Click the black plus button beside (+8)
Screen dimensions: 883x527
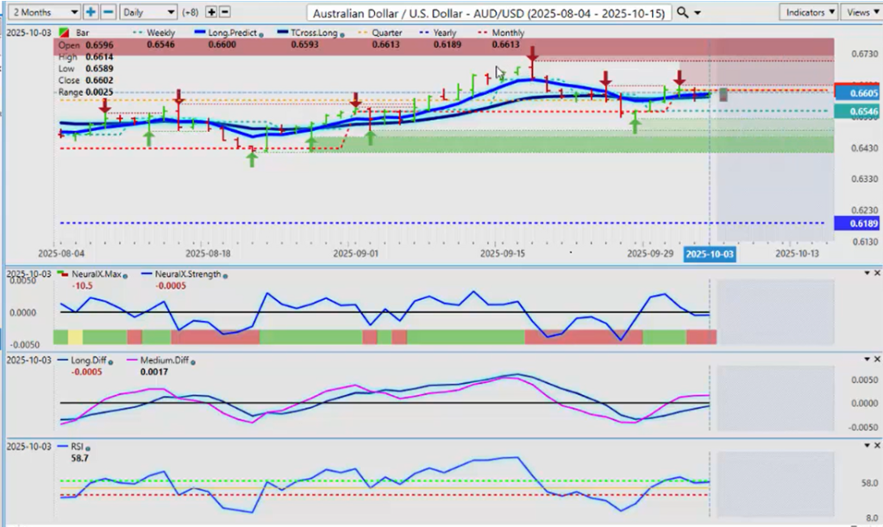(211, 13)
